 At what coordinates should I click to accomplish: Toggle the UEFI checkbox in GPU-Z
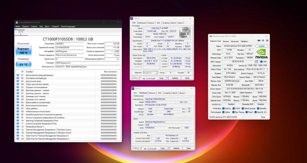point(261,61)
